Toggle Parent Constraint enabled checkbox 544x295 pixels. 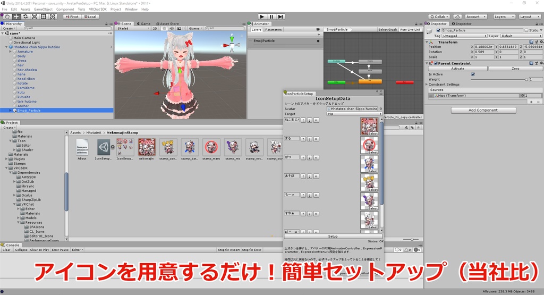coord(435,63)
